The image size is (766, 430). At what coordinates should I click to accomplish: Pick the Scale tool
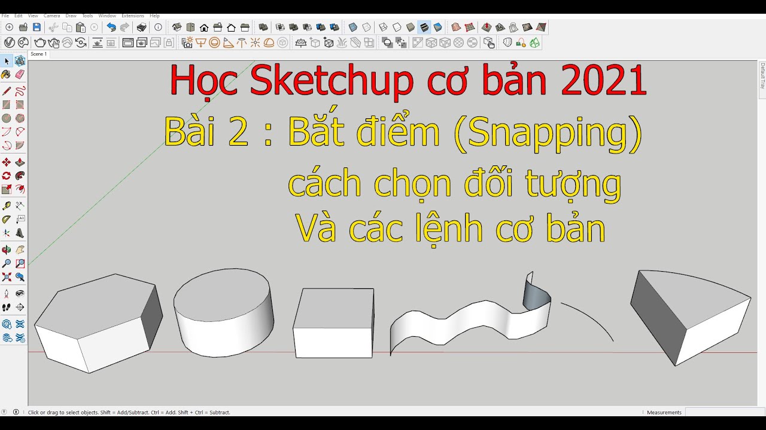point(7,189)
